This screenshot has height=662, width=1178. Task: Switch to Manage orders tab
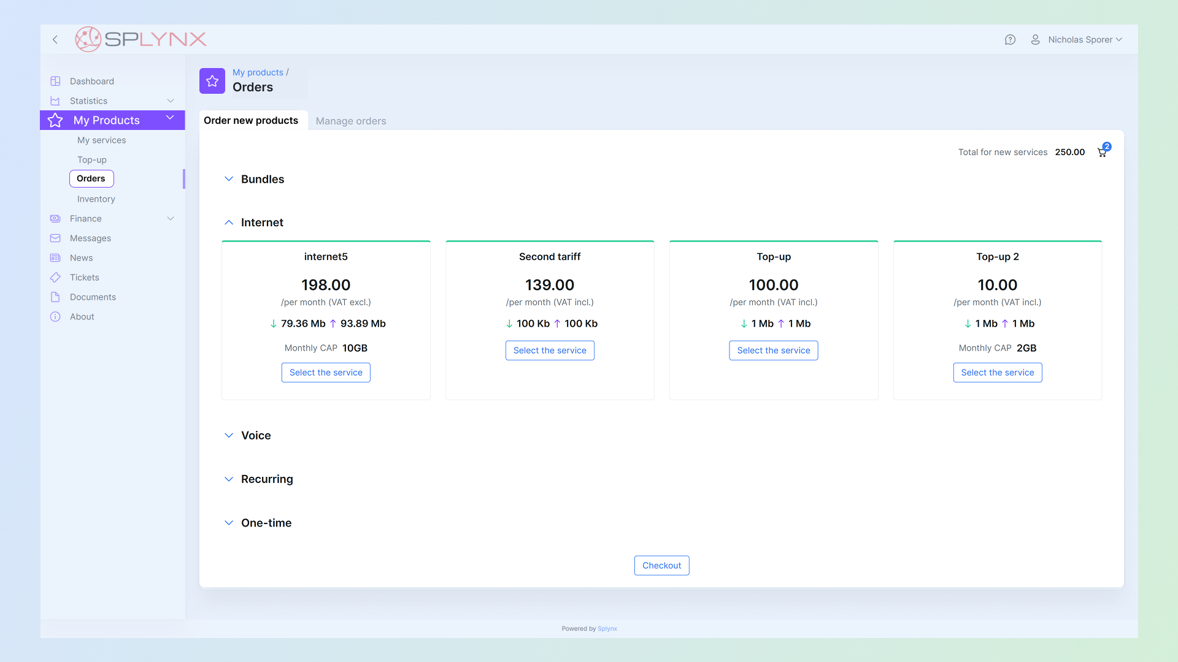(350, 121)
